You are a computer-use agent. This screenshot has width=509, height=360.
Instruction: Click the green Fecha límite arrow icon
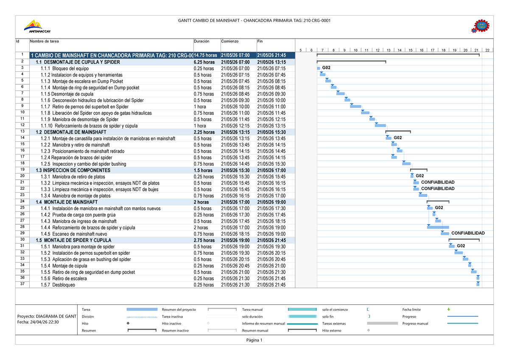tap(449, 309)
